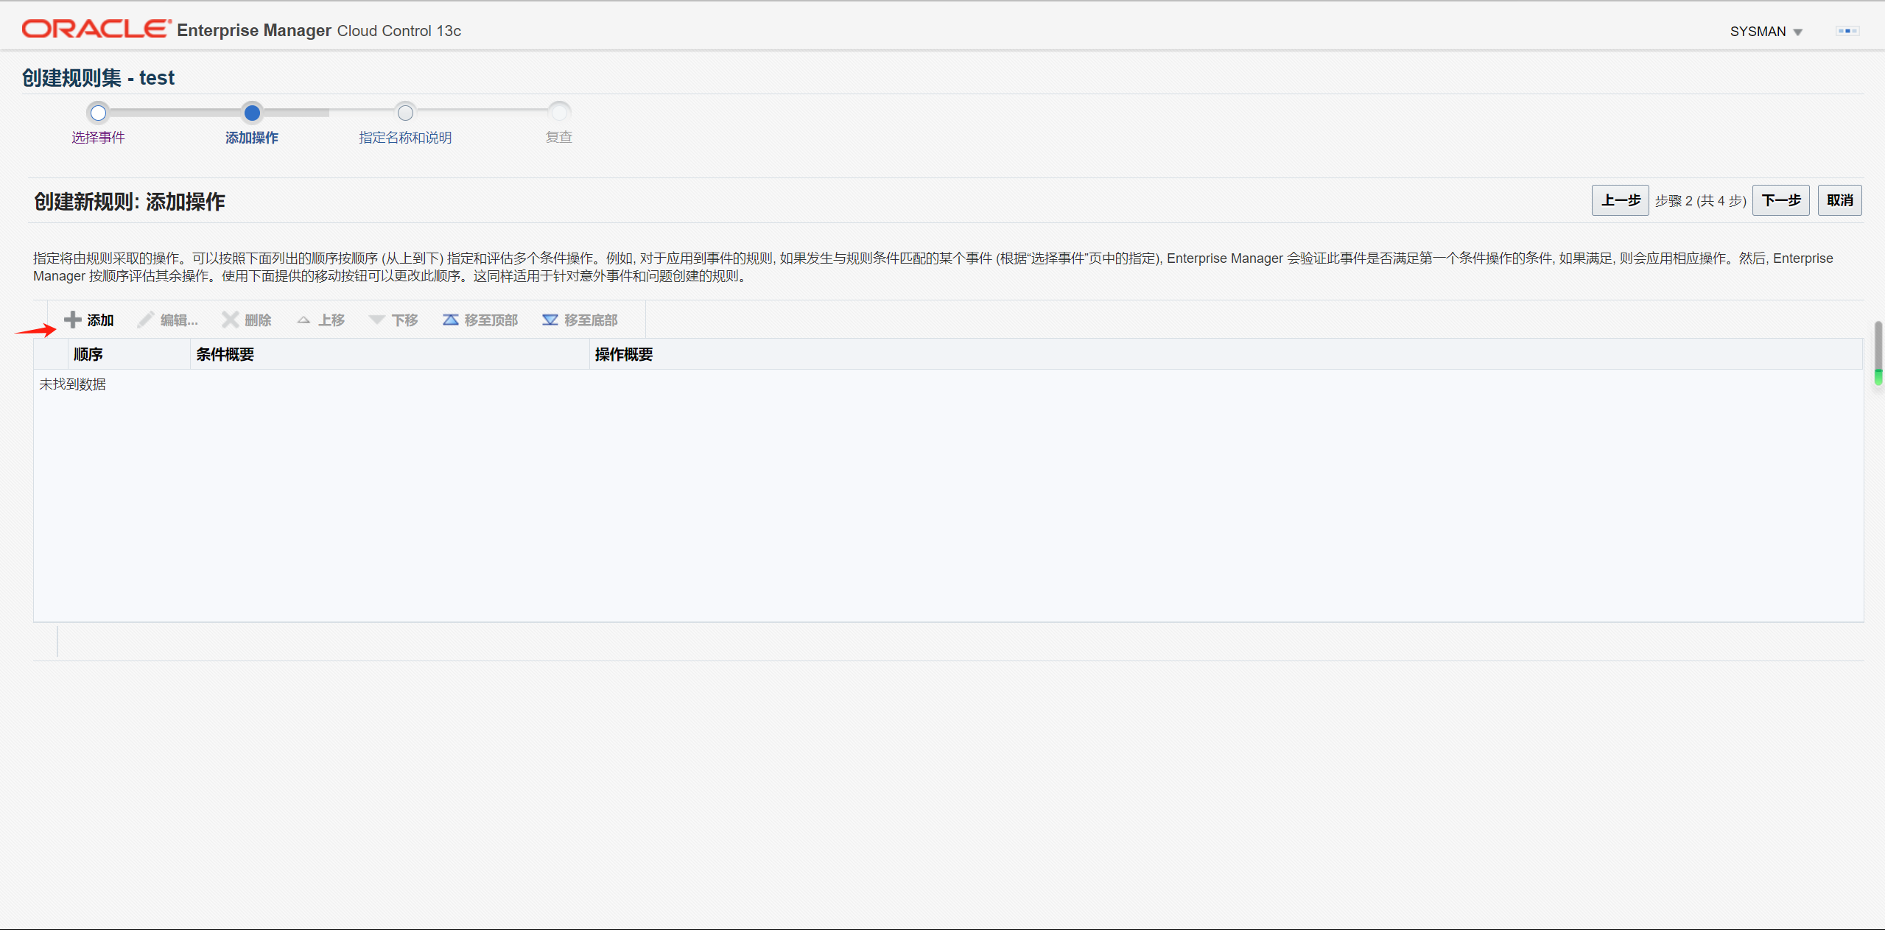Select the 指定名称和说明 step label

coord(405,138)
